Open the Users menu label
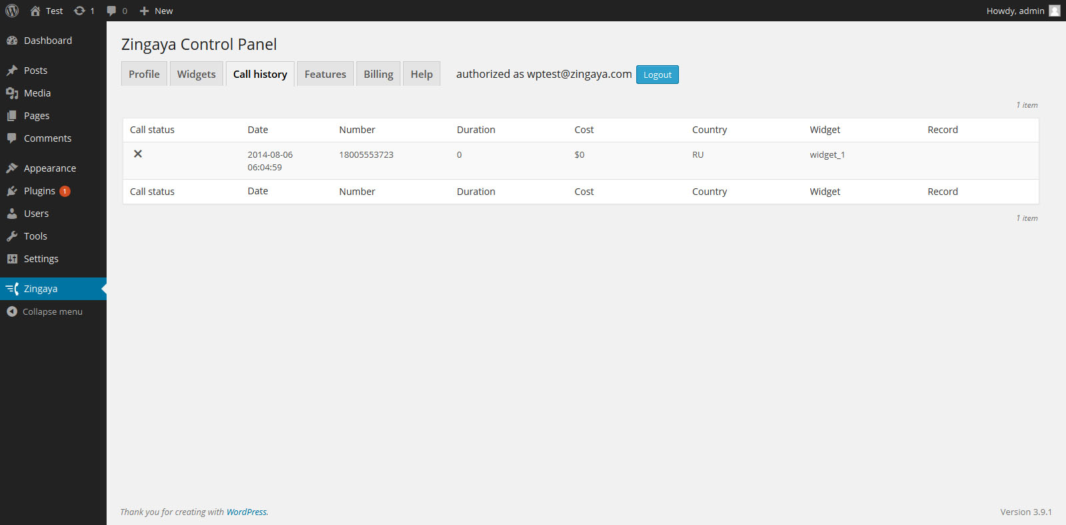The image size is (1066, 525). (x=36, y=214)
